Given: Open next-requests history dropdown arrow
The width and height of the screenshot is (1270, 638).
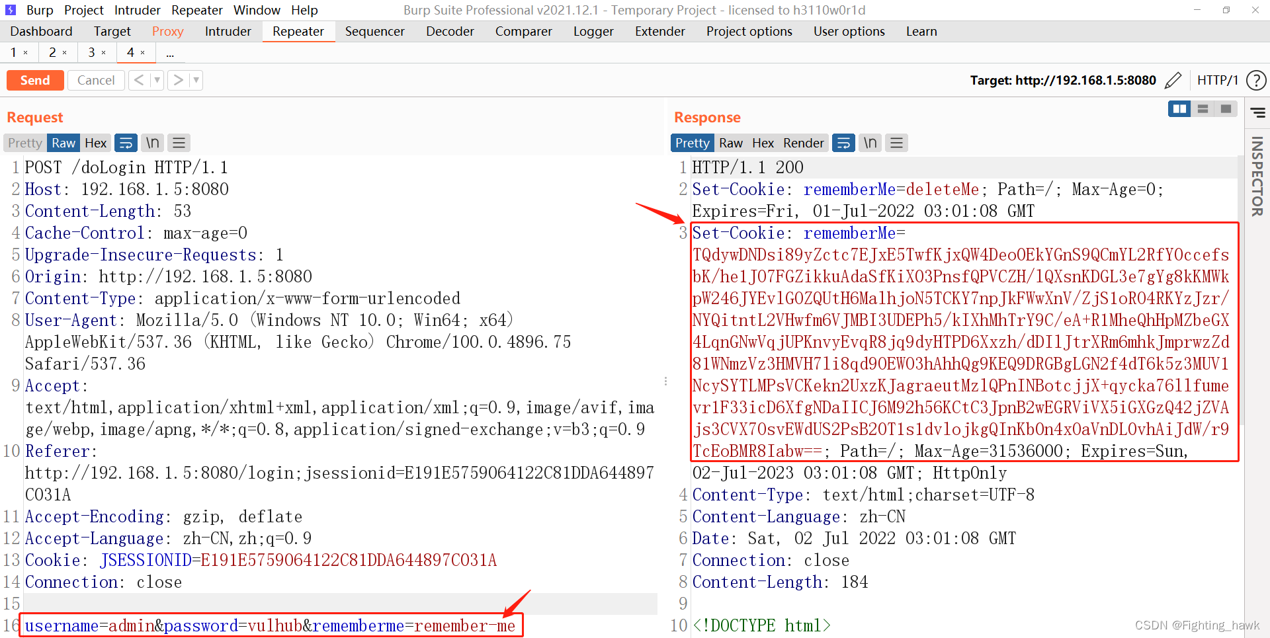Looking at the screenshot, I should point(196,80).
